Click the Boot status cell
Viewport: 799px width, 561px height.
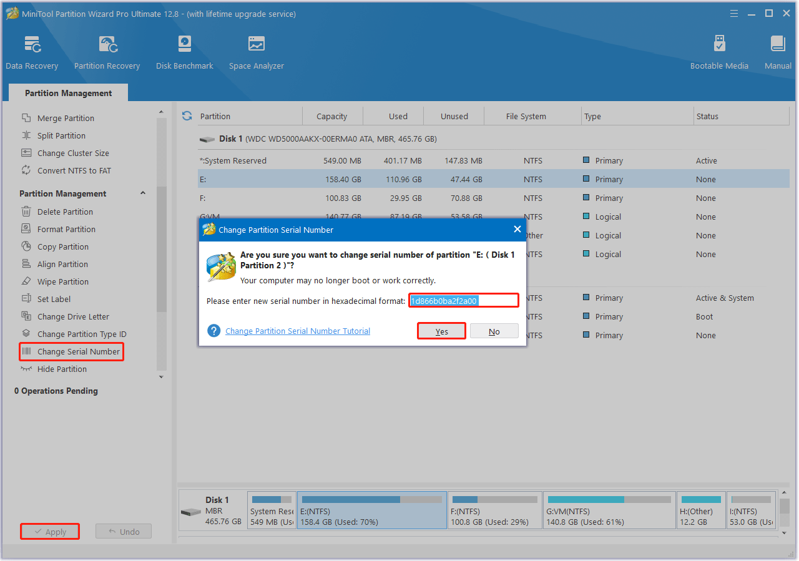704,316
